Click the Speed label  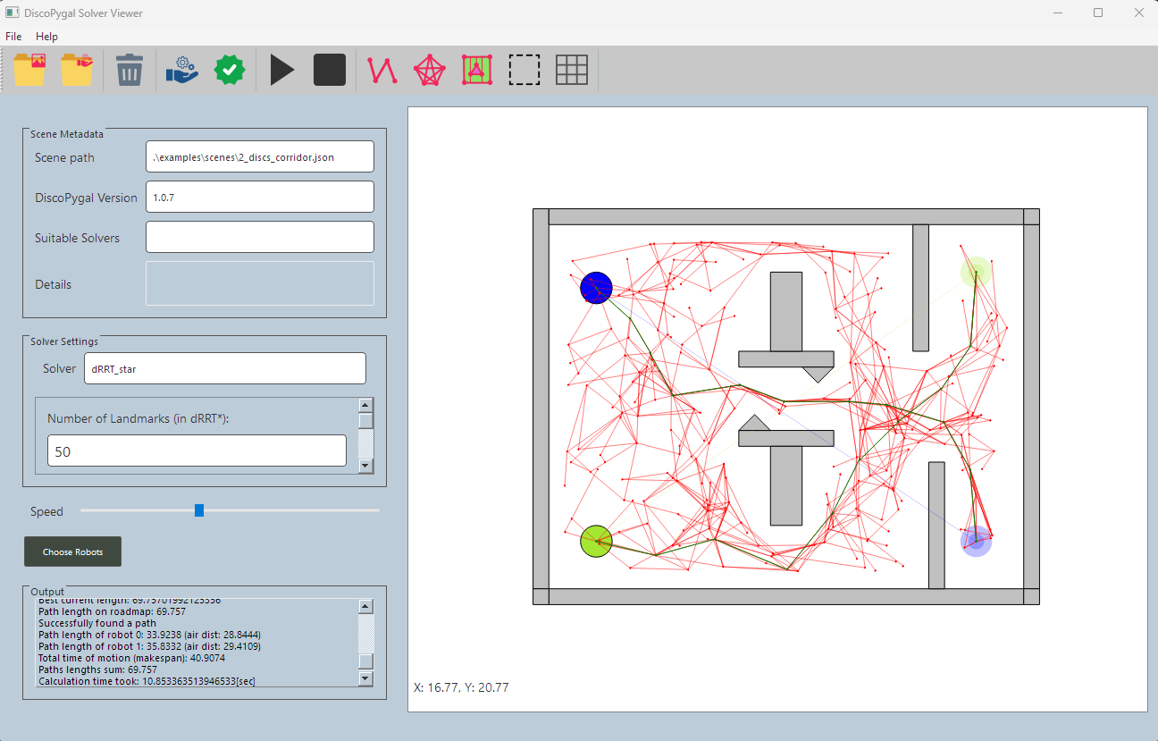click(x=46, y=511)
